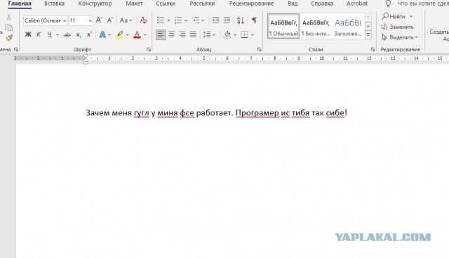Switch to Макет tab
449x258 pixels.
(x=134, y=4)
